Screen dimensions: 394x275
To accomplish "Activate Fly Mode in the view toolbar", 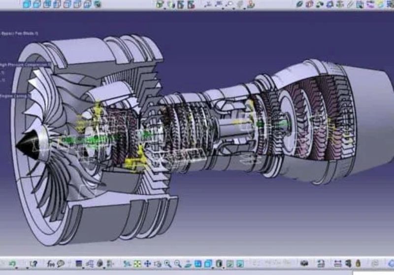I will click(128, 264).
